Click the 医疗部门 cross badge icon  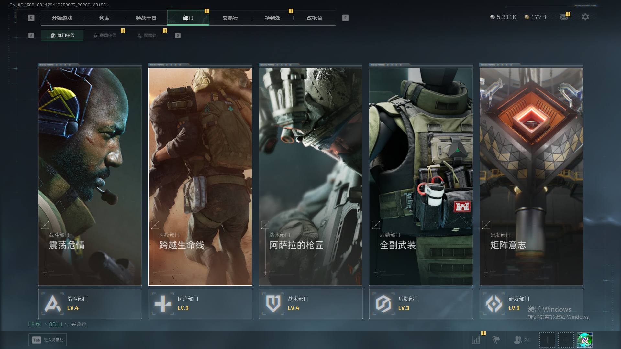point(163,304)
